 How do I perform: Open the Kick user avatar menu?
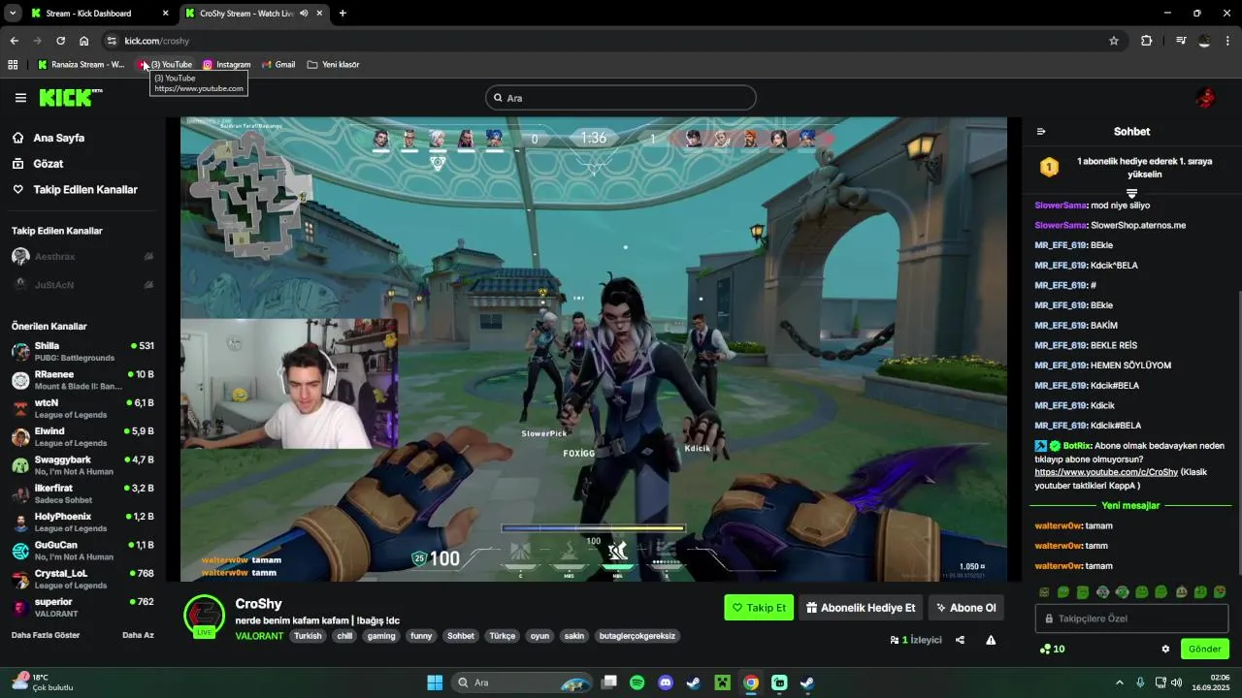pyautogui.click(x=1206, y=98)
